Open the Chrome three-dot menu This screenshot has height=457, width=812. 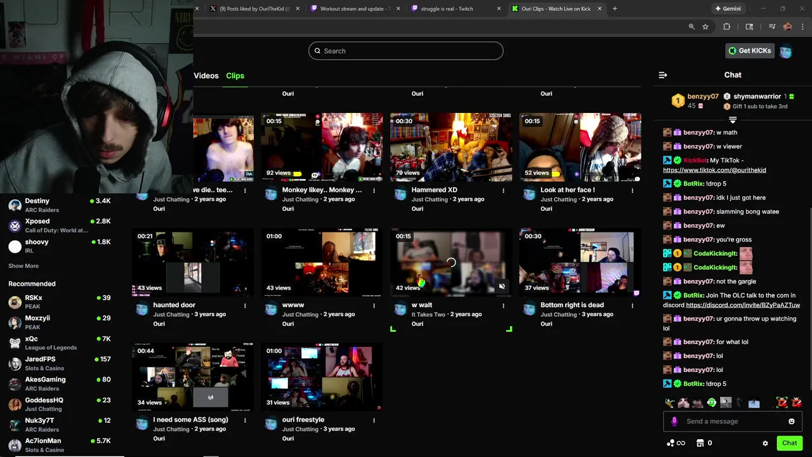click(803, 27)
